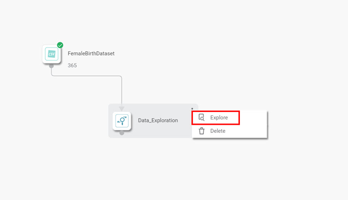Click the green checkmark status badge
The image size is (348, 200).
tap(60, 45)
